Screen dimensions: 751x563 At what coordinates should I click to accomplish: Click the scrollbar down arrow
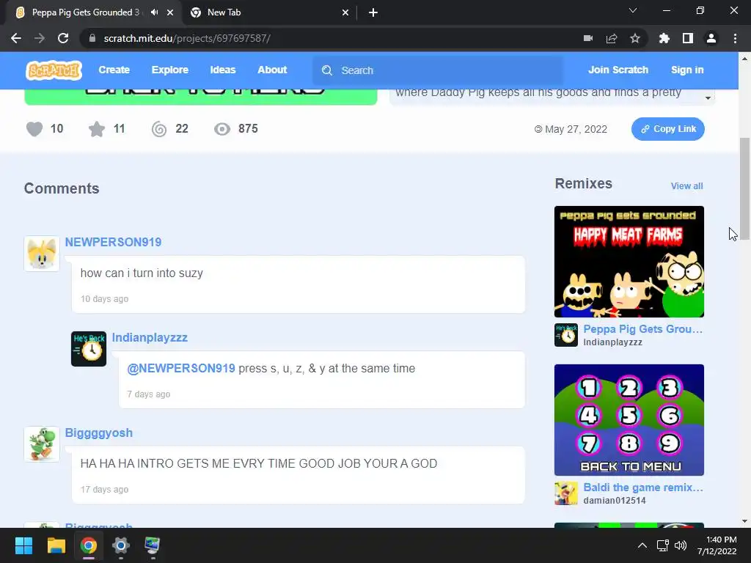[x=744, y=521]
